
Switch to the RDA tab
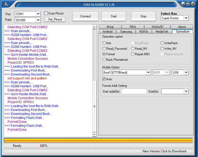pos(133,27)
